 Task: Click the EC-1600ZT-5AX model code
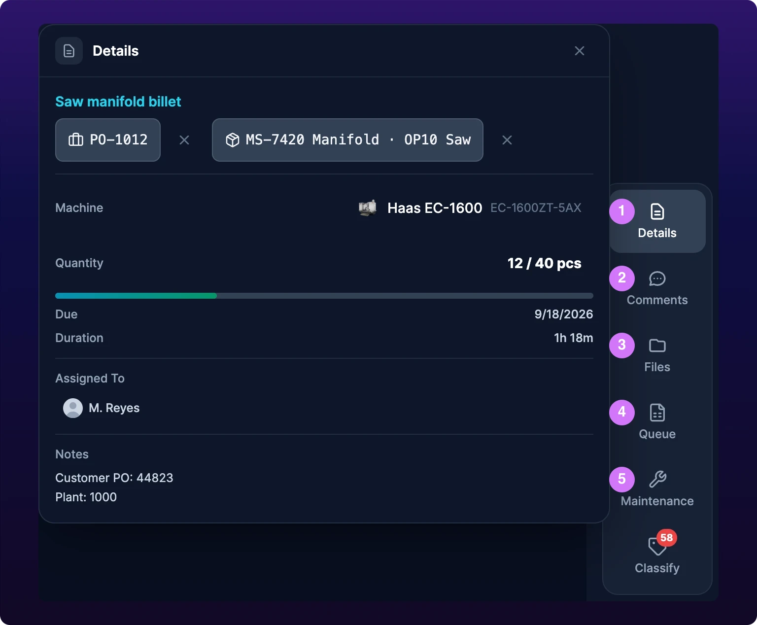coord(536,208)
